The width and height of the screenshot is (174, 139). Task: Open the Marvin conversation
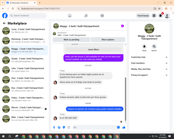point(24,109)
